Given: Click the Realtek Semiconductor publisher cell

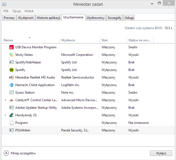Looking at the screenshot, I should point(78,77).
